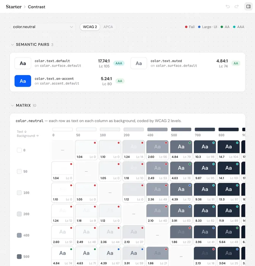
Task: Switch to the WCAG 2 tab
Action: point(90,27)
